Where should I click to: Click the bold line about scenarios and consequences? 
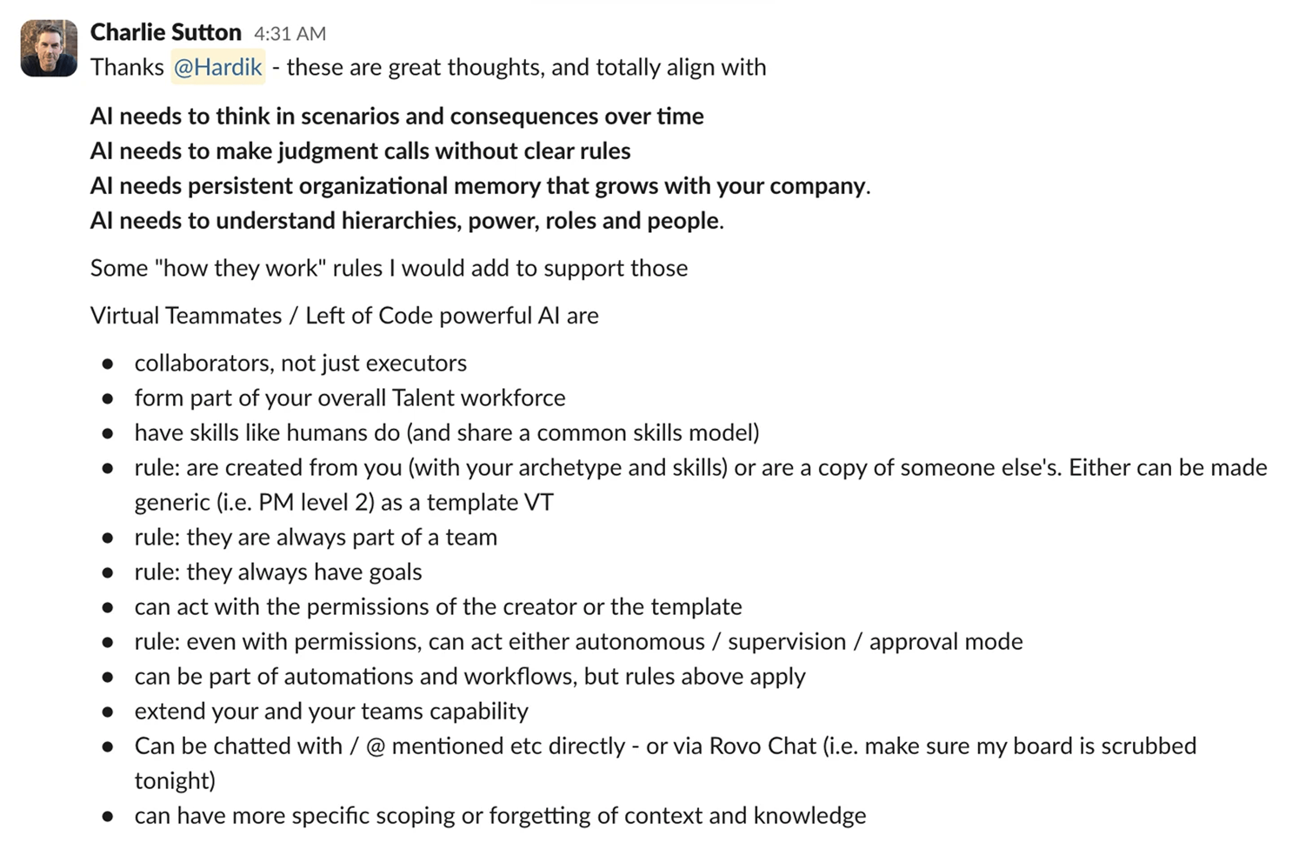click(x=397, y=116)
